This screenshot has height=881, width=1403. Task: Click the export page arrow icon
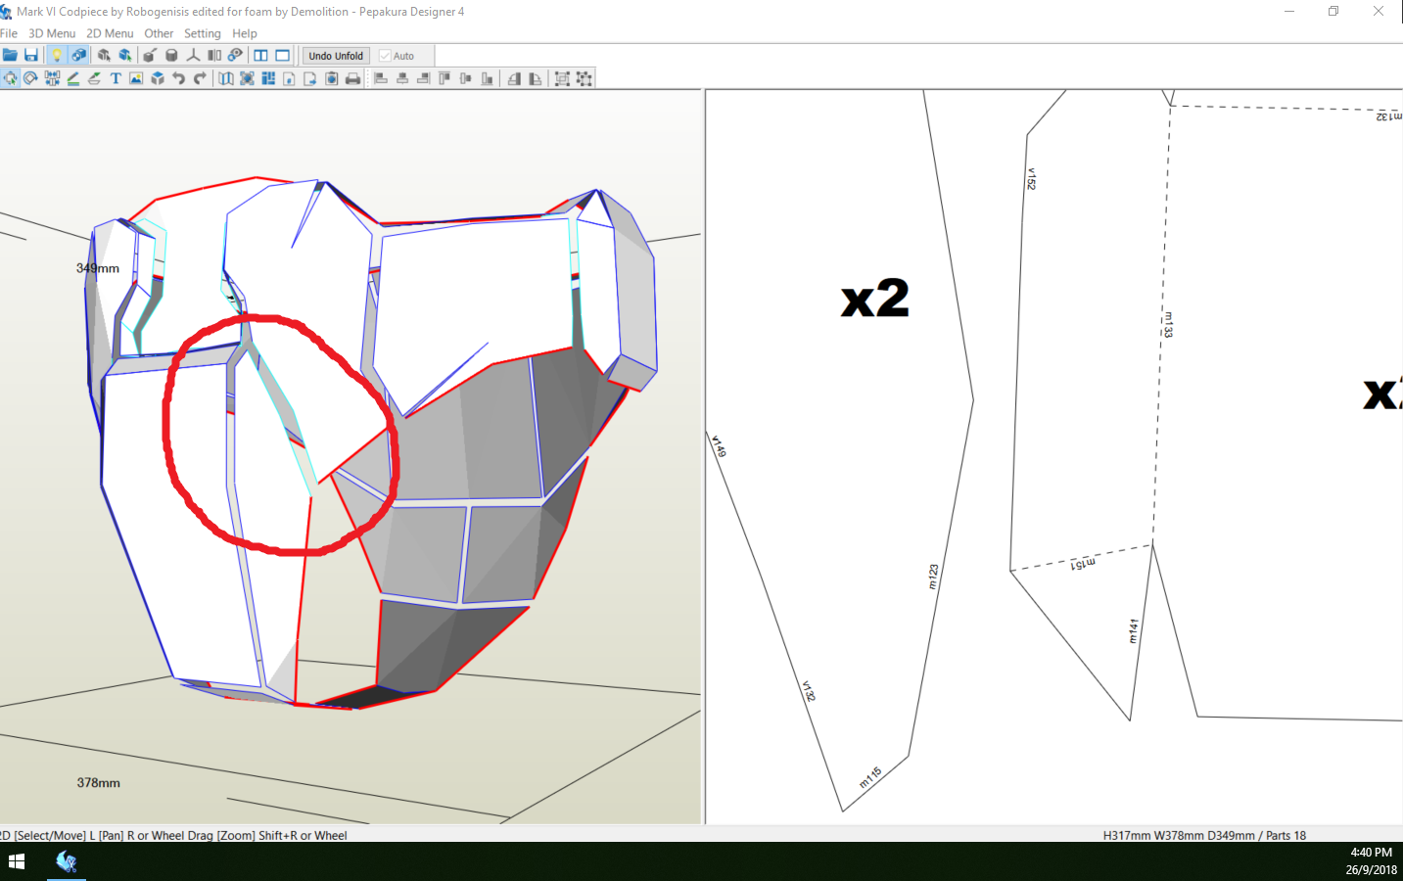point(310,78)
